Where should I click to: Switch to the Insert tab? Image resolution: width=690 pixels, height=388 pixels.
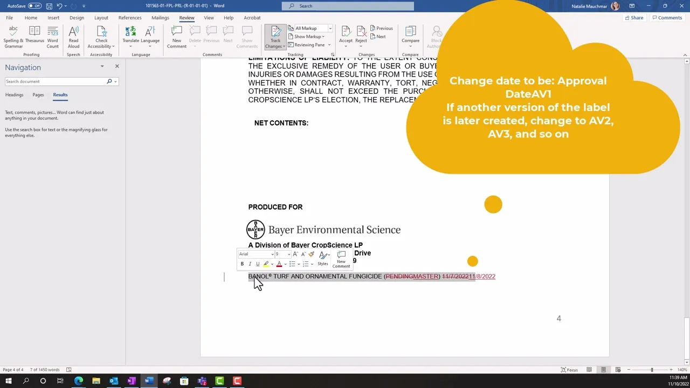(x=53, y=18)
